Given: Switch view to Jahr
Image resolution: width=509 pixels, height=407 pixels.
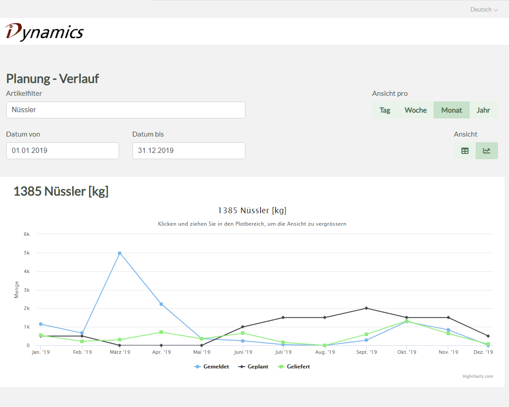Looking at the screenshot, I should click(483, 110).
